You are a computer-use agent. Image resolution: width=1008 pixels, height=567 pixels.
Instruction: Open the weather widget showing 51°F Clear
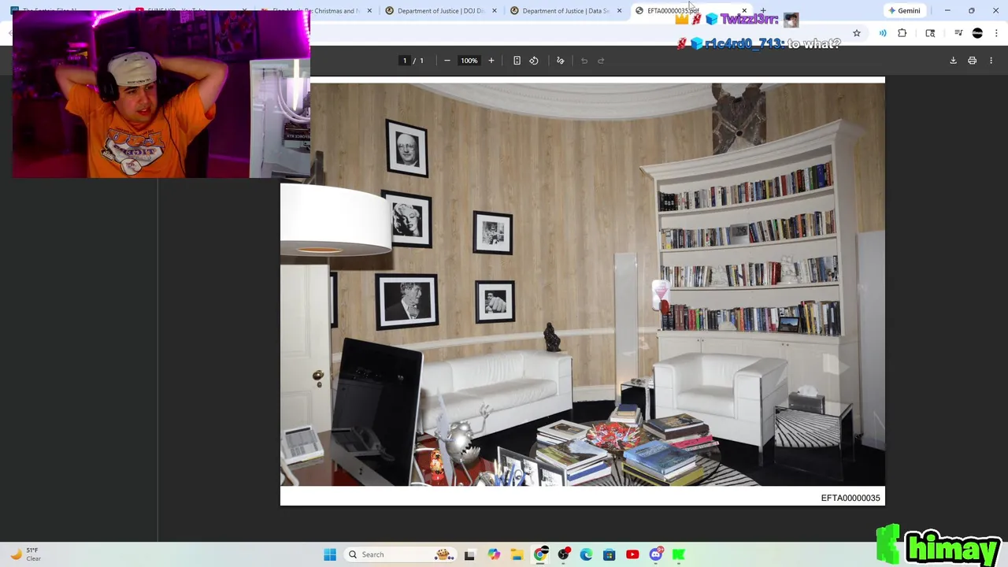(x=25, y=554)
